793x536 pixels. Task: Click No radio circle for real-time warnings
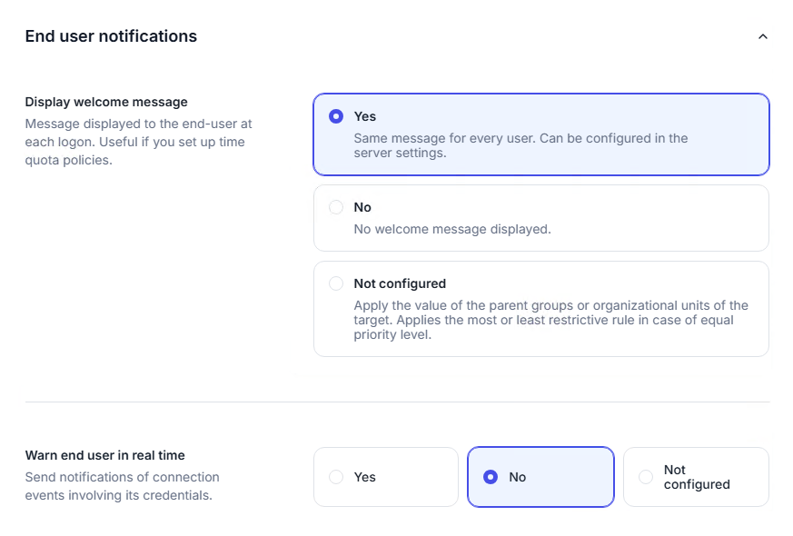click(x=491, y=477)
